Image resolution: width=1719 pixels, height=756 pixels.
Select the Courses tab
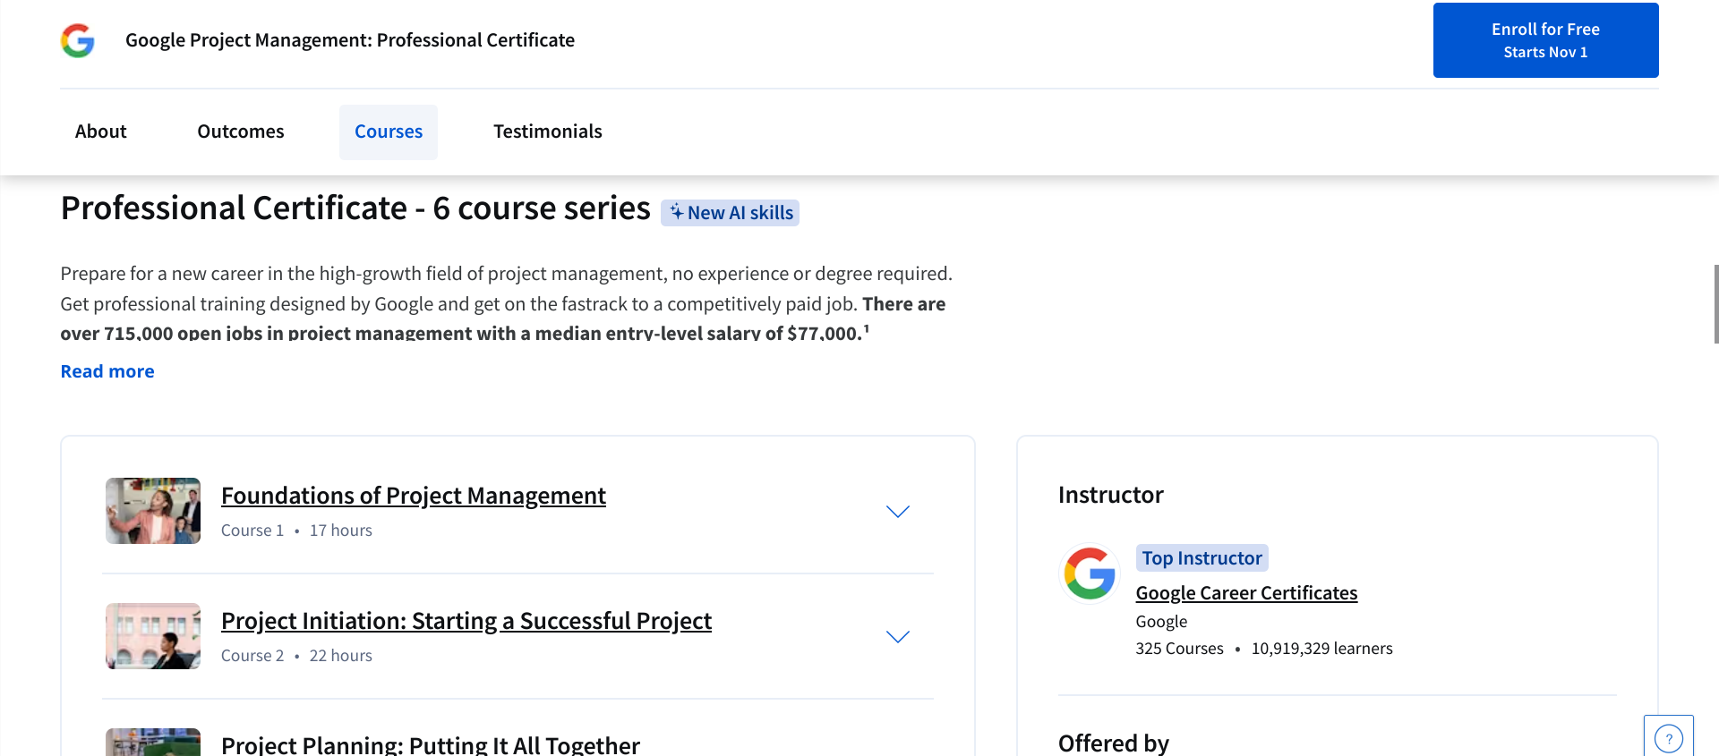click(389, 132)
